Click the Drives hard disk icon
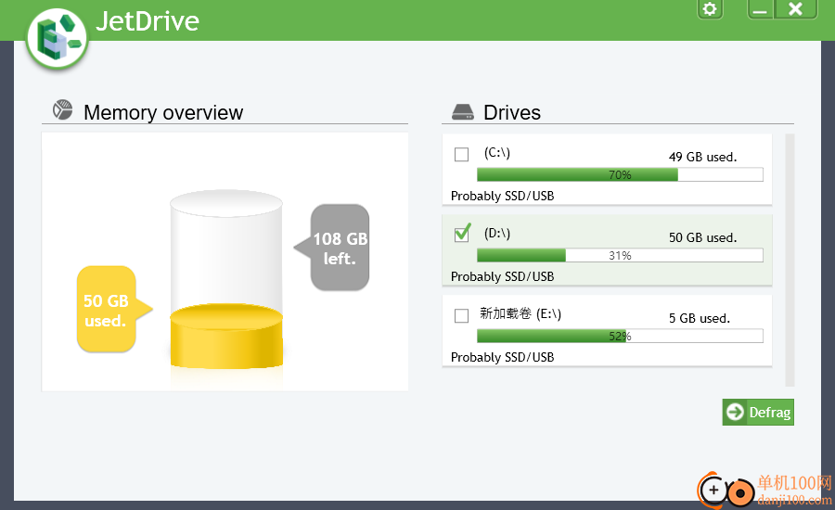The height and width of the screenshot is (510, 835). (x=462, y=112)
